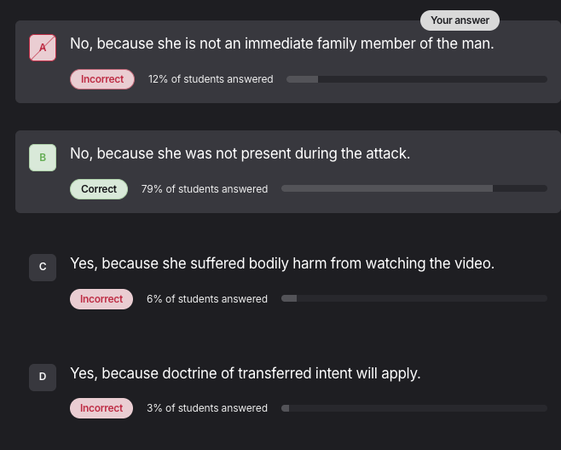Click '79% of students answered' text
The height and width of the screenshot is (450, 561).
click(x=205, y=189)
